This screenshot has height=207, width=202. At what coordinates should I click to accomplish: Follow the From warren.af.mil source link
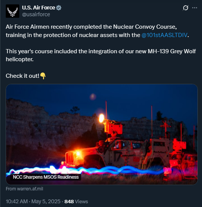click(x=25, y=189)
